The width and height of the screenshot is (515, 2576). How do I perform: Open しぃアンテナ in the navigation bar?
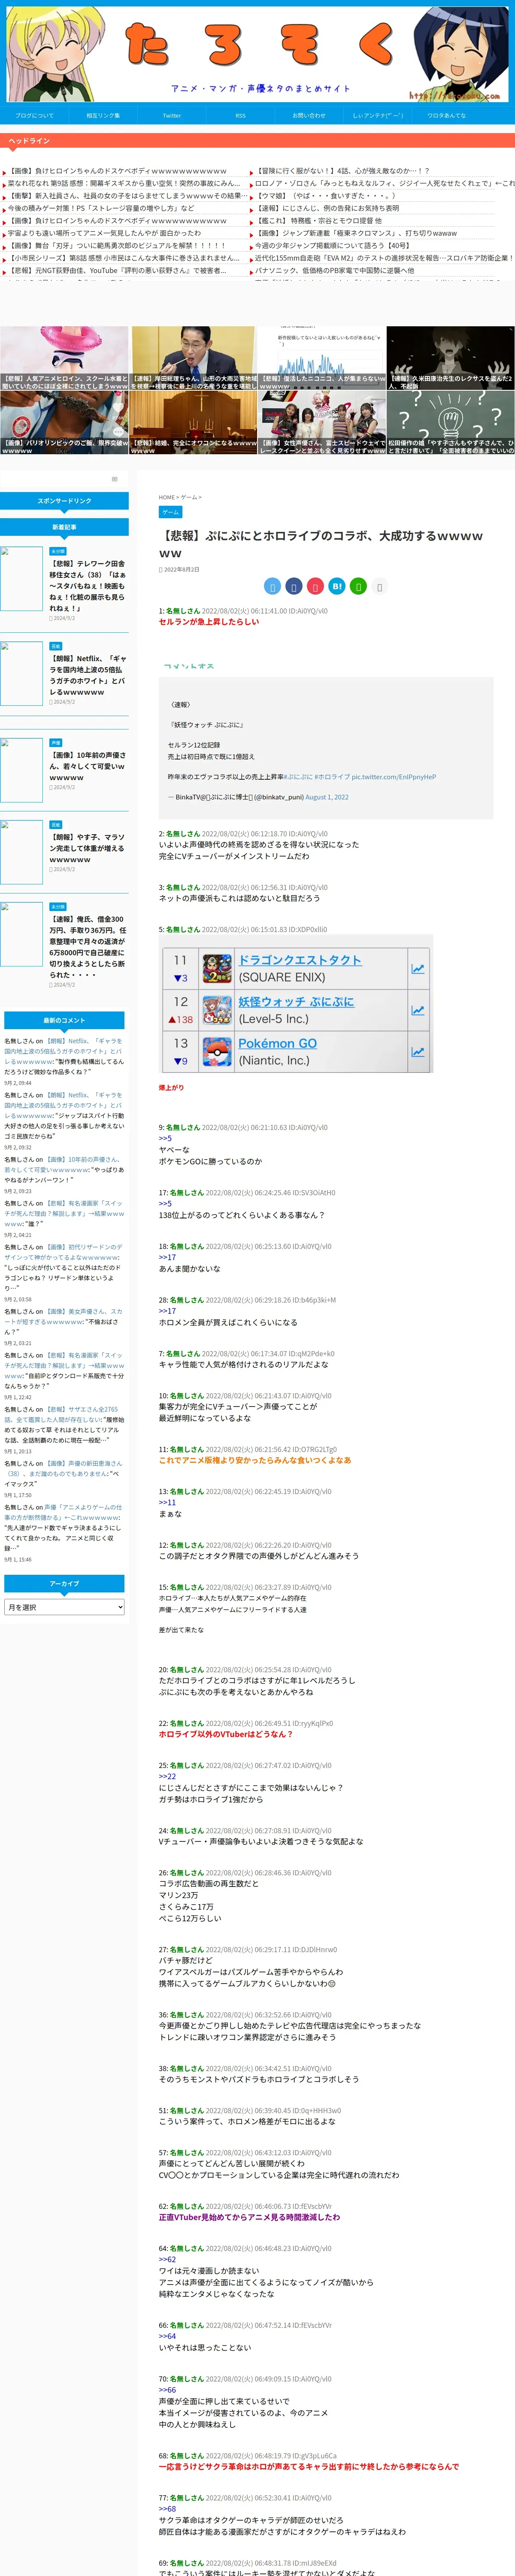point(378,115)
